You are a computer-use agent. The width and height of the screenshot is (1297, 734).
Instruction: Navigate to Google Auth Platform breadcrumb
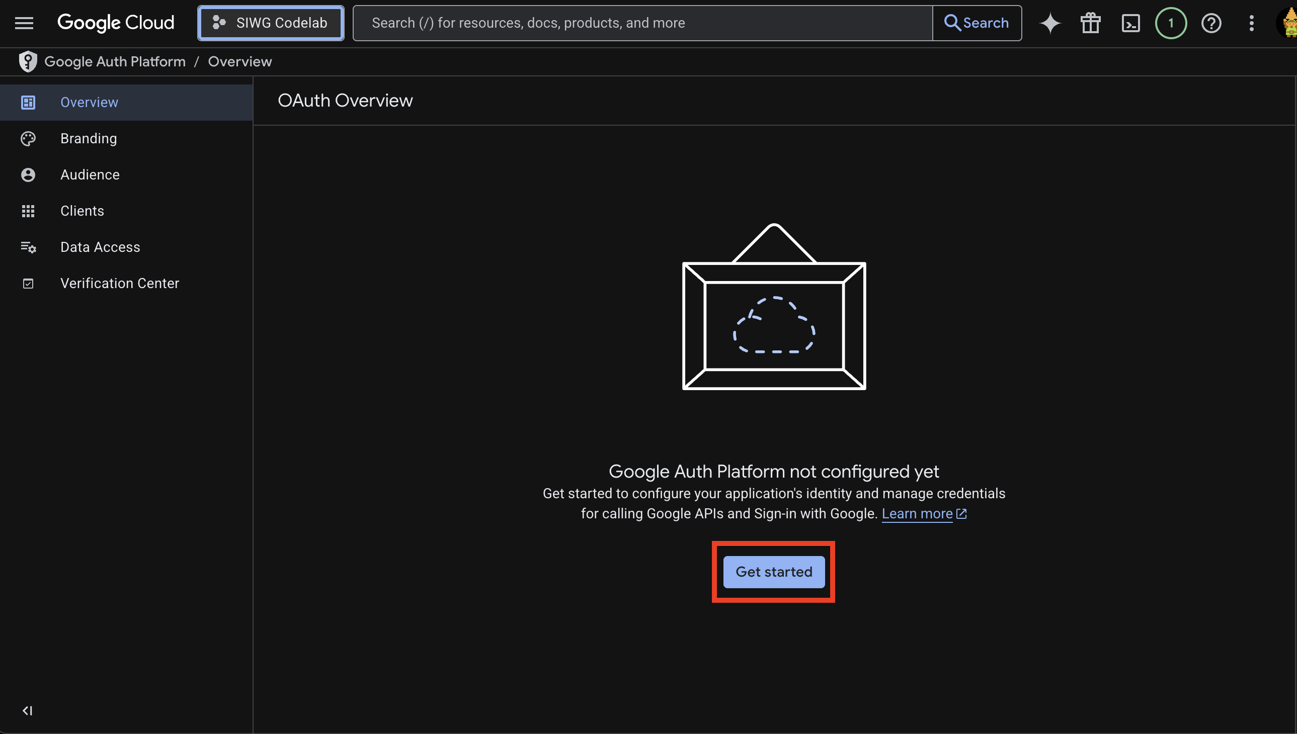(x=115, y=61)
